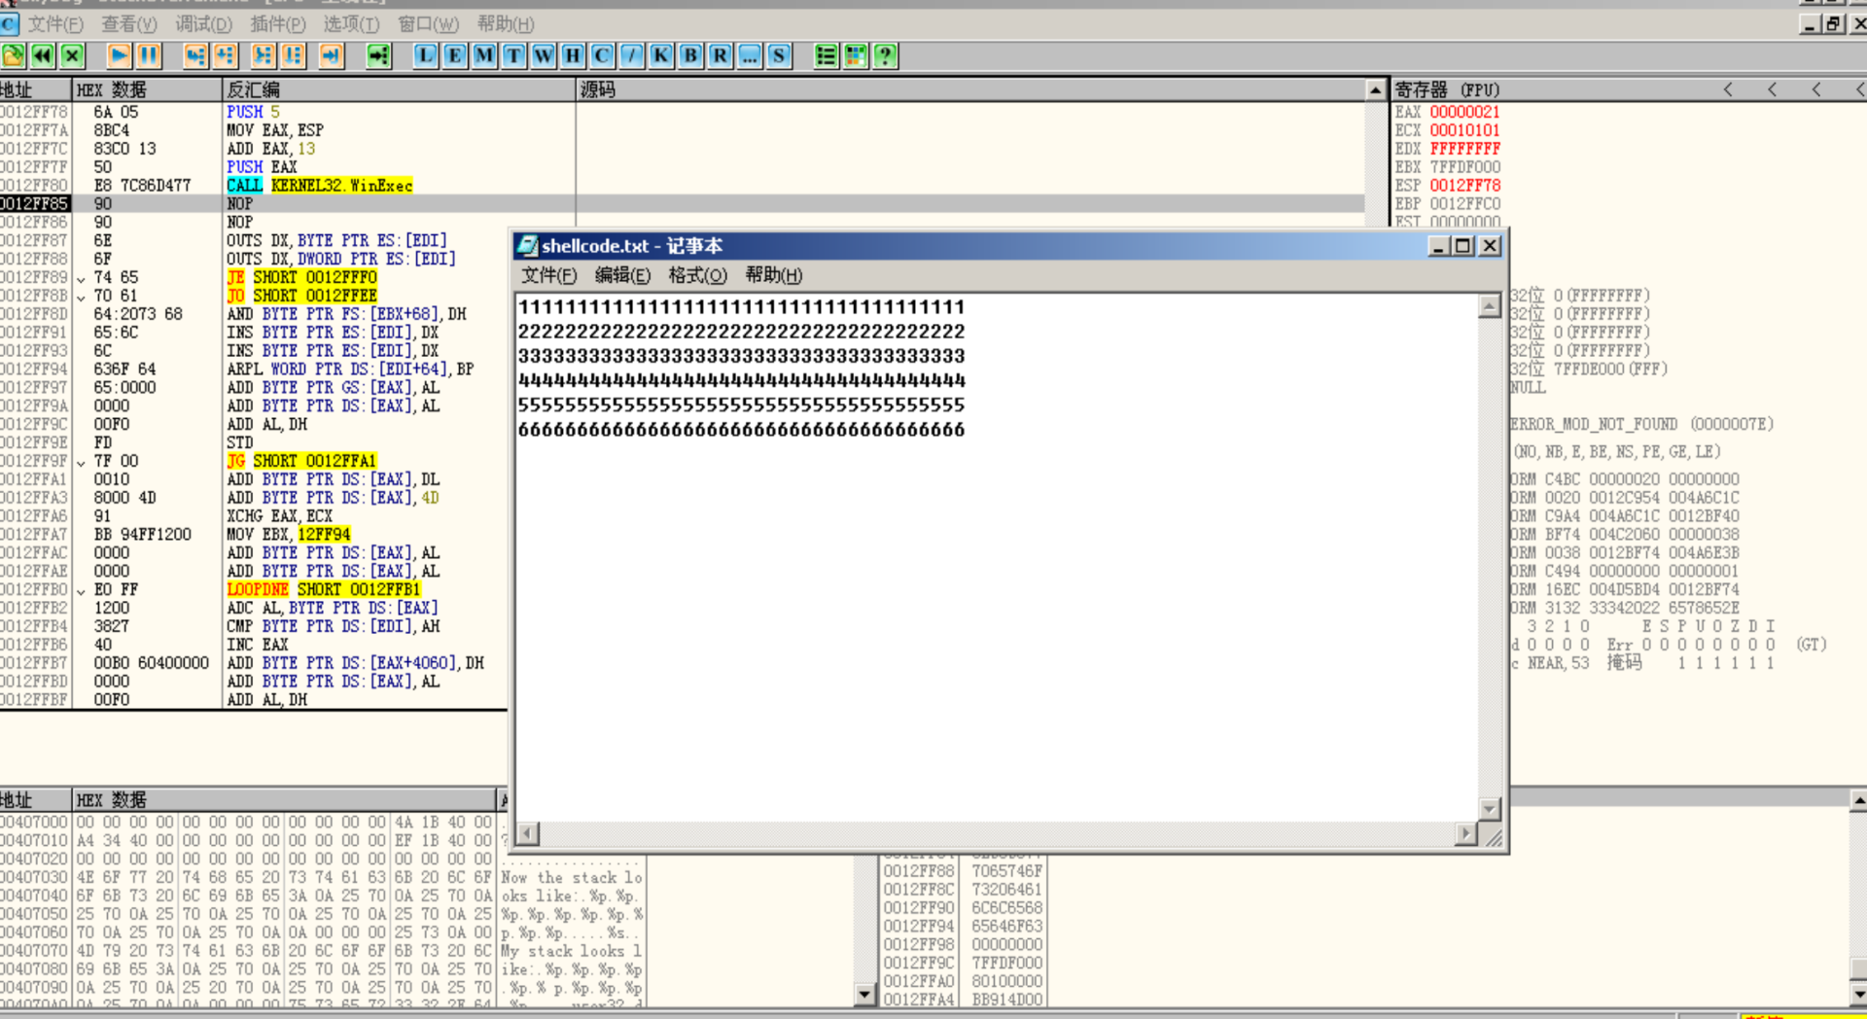Viewport: 1867px width, 1019px height.
Task: Click the EDX register value FFFFFFFF
Action: 1464,149
